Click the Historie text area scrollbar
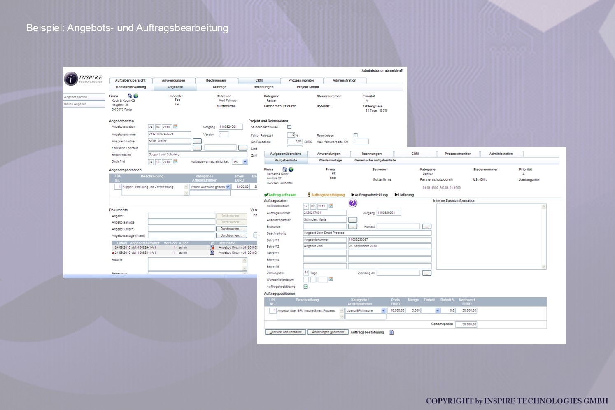The image size is (615, 410). [x=245, y=264]
